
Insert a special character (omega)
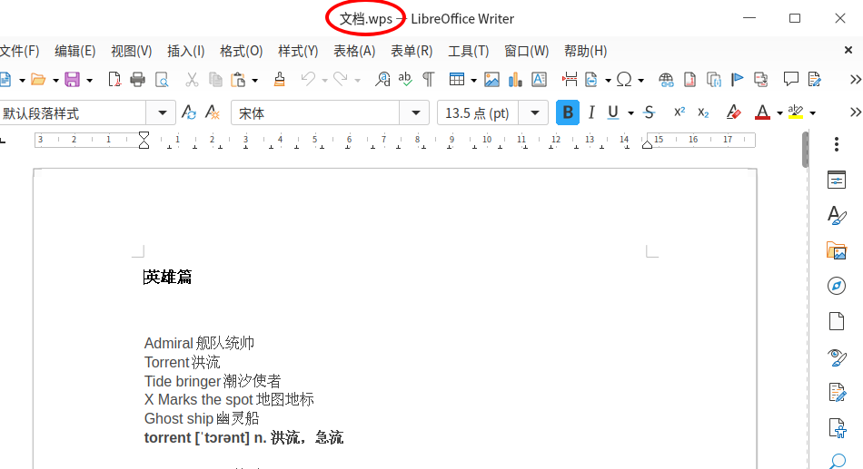pos(624,80)
